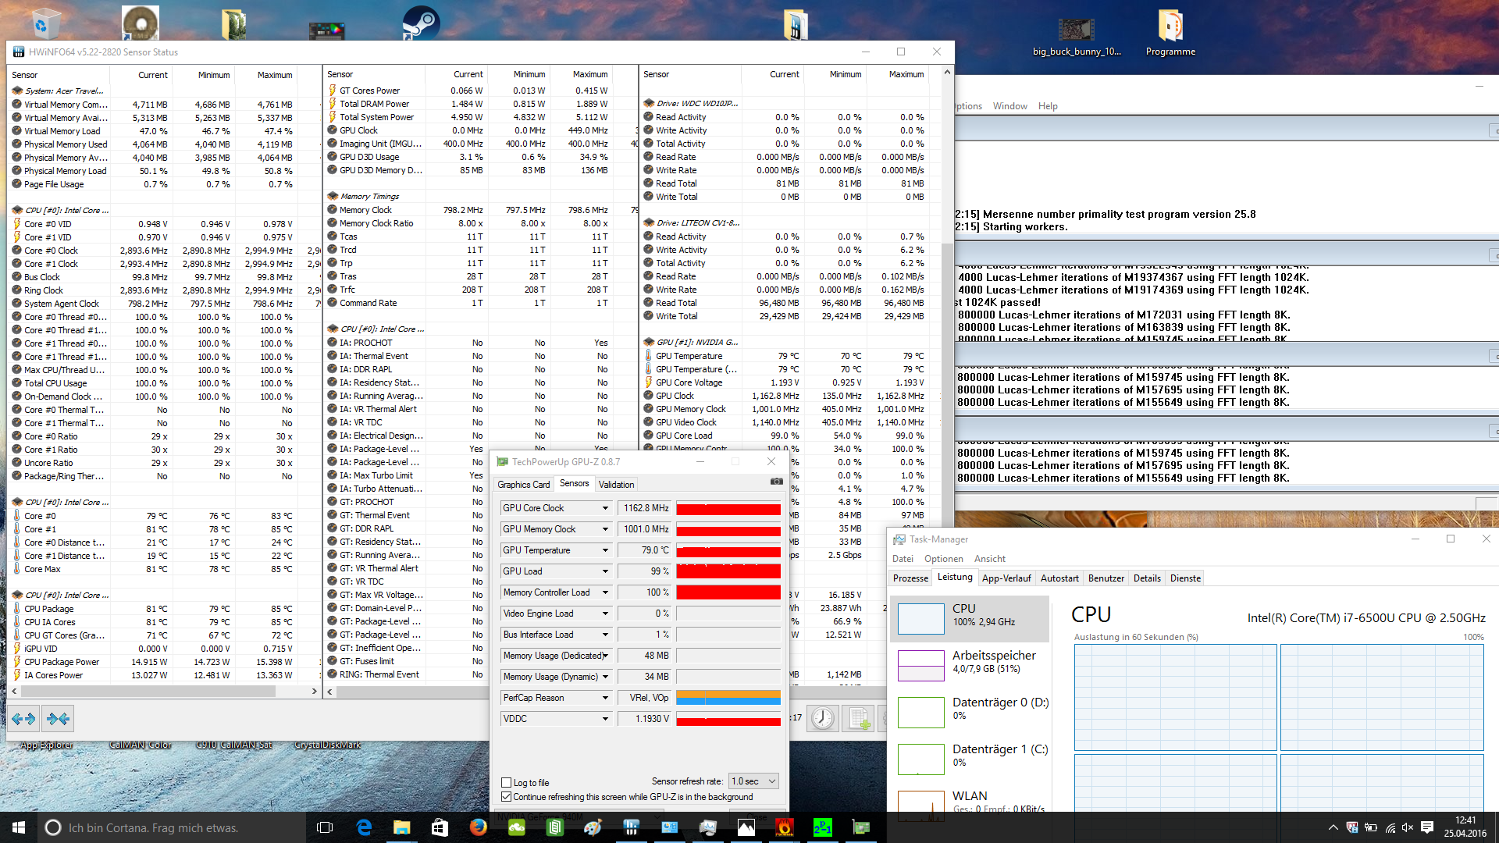Switch to GPU-Z Graphics Card tab

[x=523, y=485]
